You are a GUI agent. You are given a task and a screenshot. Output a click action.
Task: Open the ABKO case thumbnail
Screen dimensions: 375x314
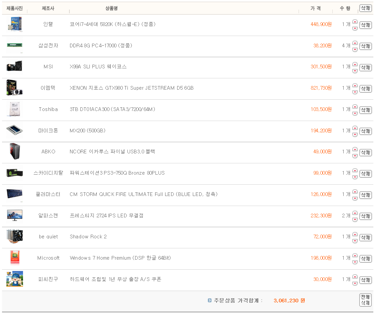15,152
